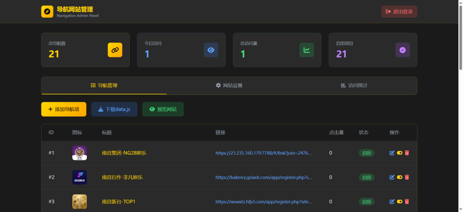Switch to the 网站设置 tab
Viewport: 463px width, 212px height.
(x=229, y=85)
